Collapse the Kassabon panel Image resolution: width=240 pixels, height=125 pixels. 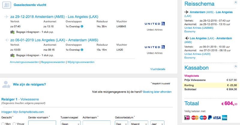[235, 67]
